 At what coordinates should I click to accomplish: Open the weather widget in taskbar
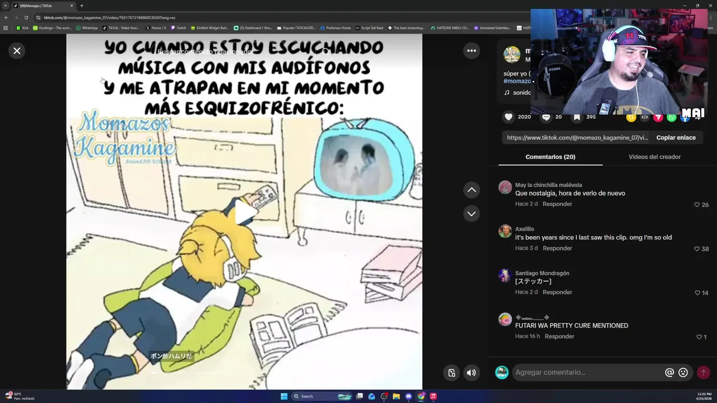pos(19,396)
